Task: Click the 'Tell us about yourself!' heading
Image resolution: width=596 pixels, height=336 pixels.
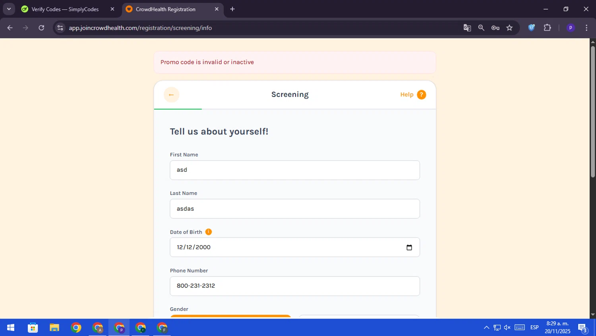Action: pos(219,132)
